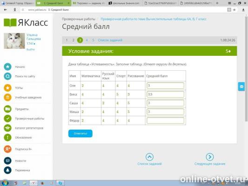Open the Начало home icon
Screen dimensions: 248x186
click(7, 67)
